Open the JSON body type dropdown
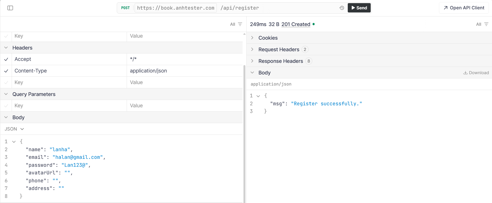The height and width of the screenshot is (203, 492). click(x=14, y=129)
